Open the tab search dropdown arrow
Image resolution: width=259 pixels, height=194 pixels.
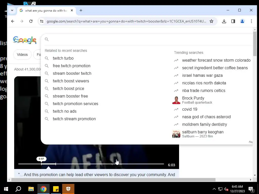[12, 10]
